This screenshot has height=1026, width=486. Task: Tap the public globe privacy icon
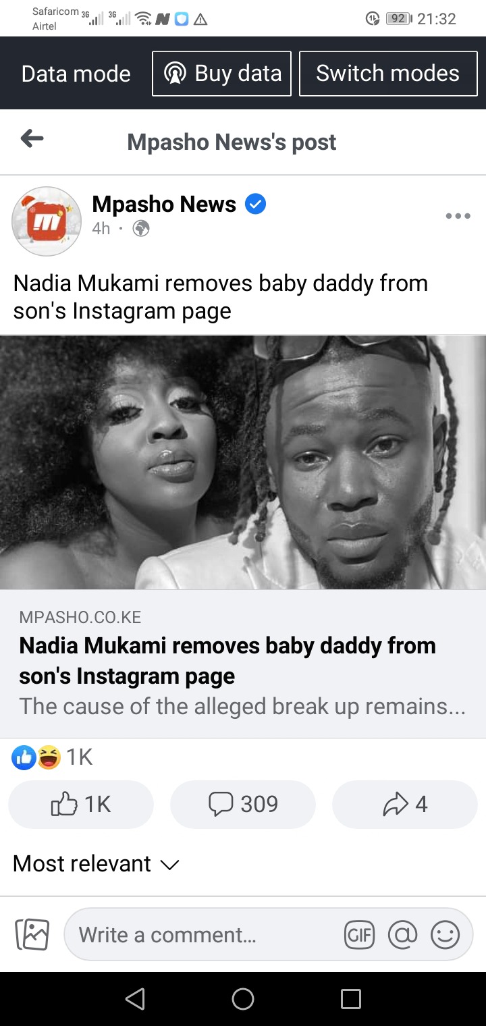pyautogui.click(x=141, y=229)
